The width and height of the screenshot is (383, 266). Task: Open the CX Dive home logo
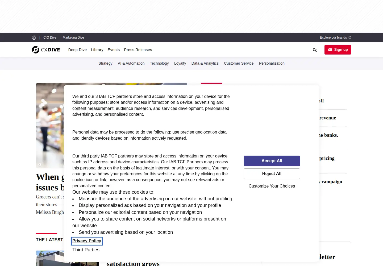click(x=46, y=50)
